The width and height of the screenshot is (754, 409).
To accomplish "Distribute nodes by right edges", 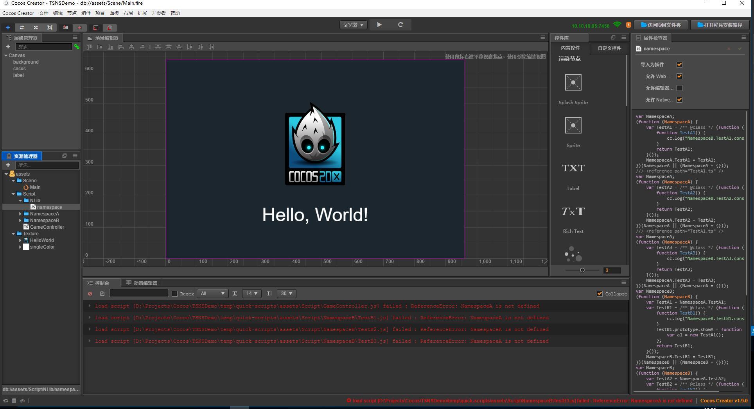I will pos(211,47).
